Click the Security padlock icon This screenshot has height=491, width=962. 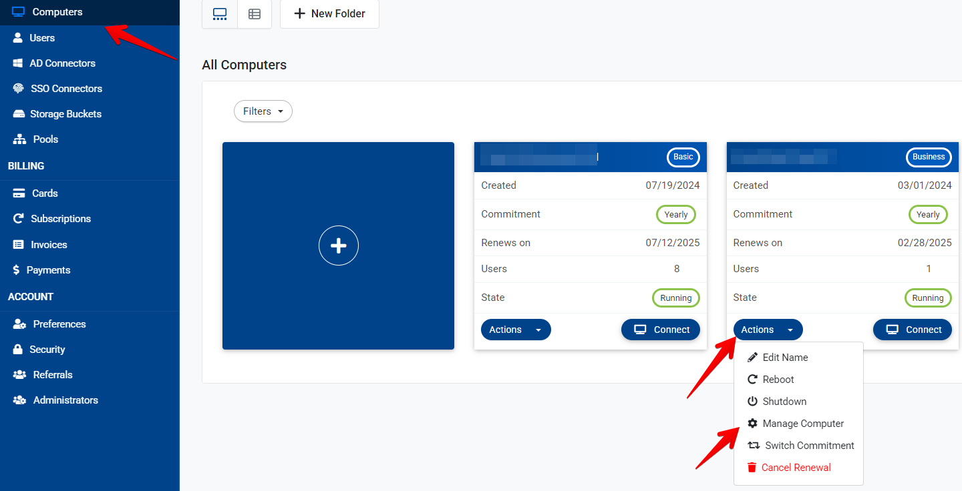tap(19, 350)
